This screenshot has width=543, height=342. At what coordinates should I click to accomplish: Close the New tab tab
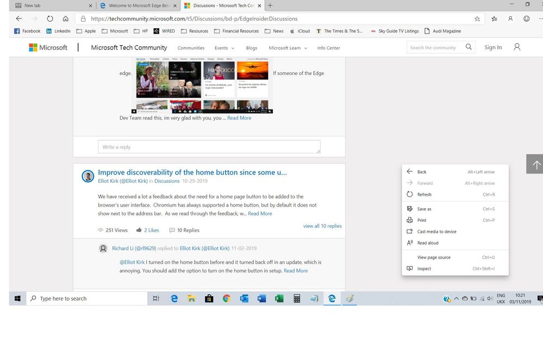tap(90, 5)
